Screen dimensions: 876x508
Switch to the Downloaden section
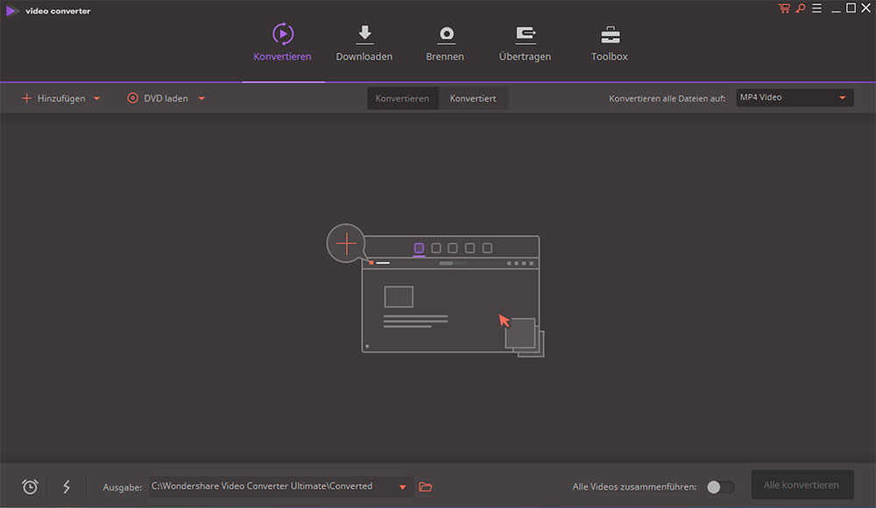[x=364, y=42]
